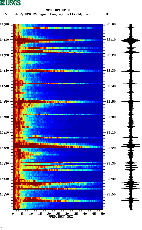Viewport: 142px width, 230px height.
Task: Click the 14:30 PST time label
Action: [4, 71]
